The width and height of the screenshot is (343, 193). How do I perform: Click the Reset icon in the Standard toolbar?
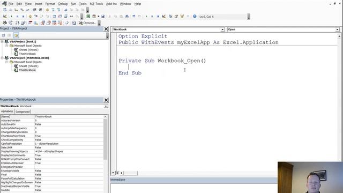[158, 17]
